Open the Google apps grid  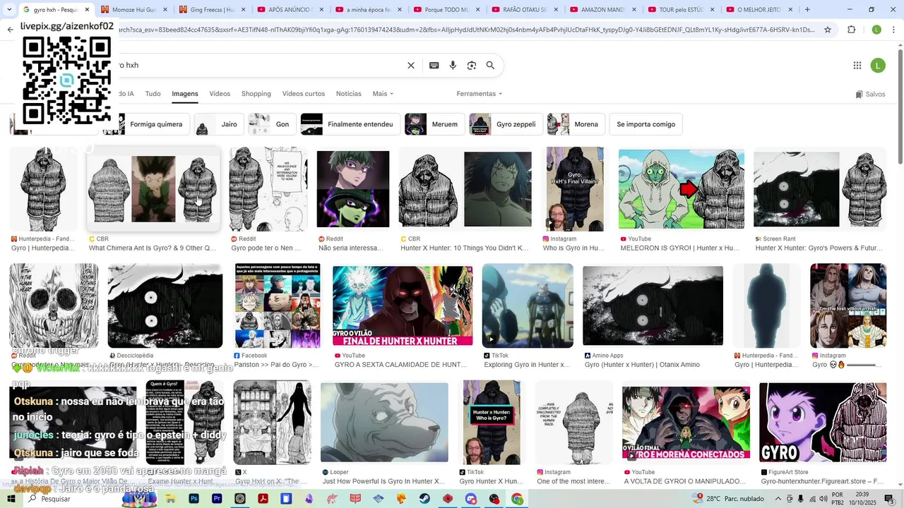click(857, 65)
